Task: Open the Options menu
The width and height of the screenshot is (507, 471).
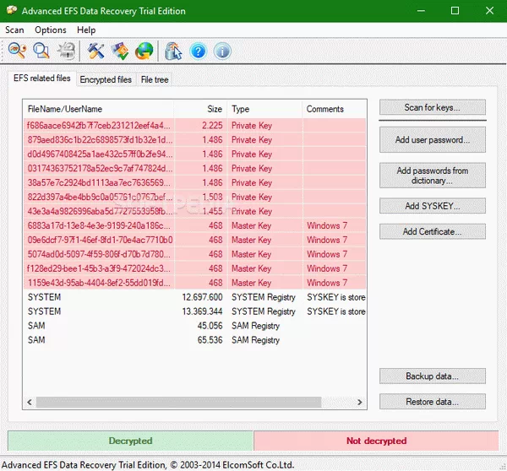Action: click(51, 30)
